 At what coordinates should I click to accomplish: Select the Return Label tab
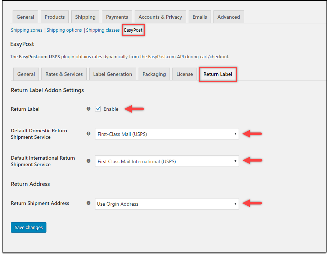coord(218,74)
